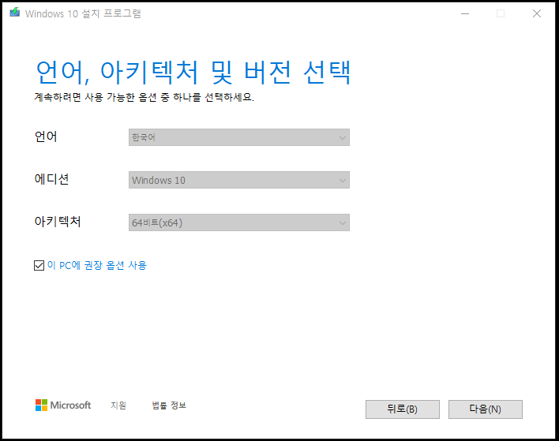Open the 아키텍처 dropdown showing 64비트(x64)
559x441 pixels.
coord(239,222)
